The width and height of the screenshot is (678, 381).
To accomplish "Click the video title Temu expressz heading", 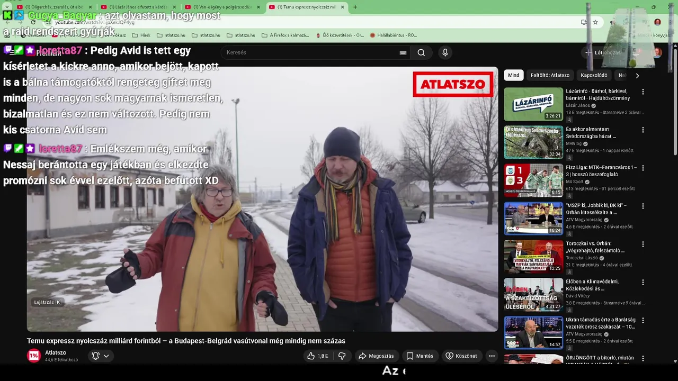I will [x=186, y=341].
